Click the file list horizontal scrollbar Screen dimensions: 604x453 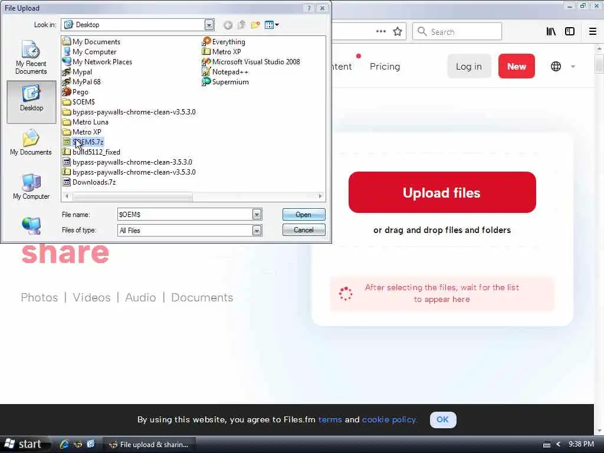click(x=133, y=196)
